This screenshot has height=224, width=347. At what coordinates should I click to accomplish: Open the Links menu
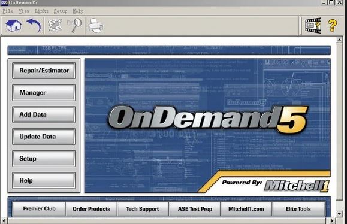tap(41, 11)
